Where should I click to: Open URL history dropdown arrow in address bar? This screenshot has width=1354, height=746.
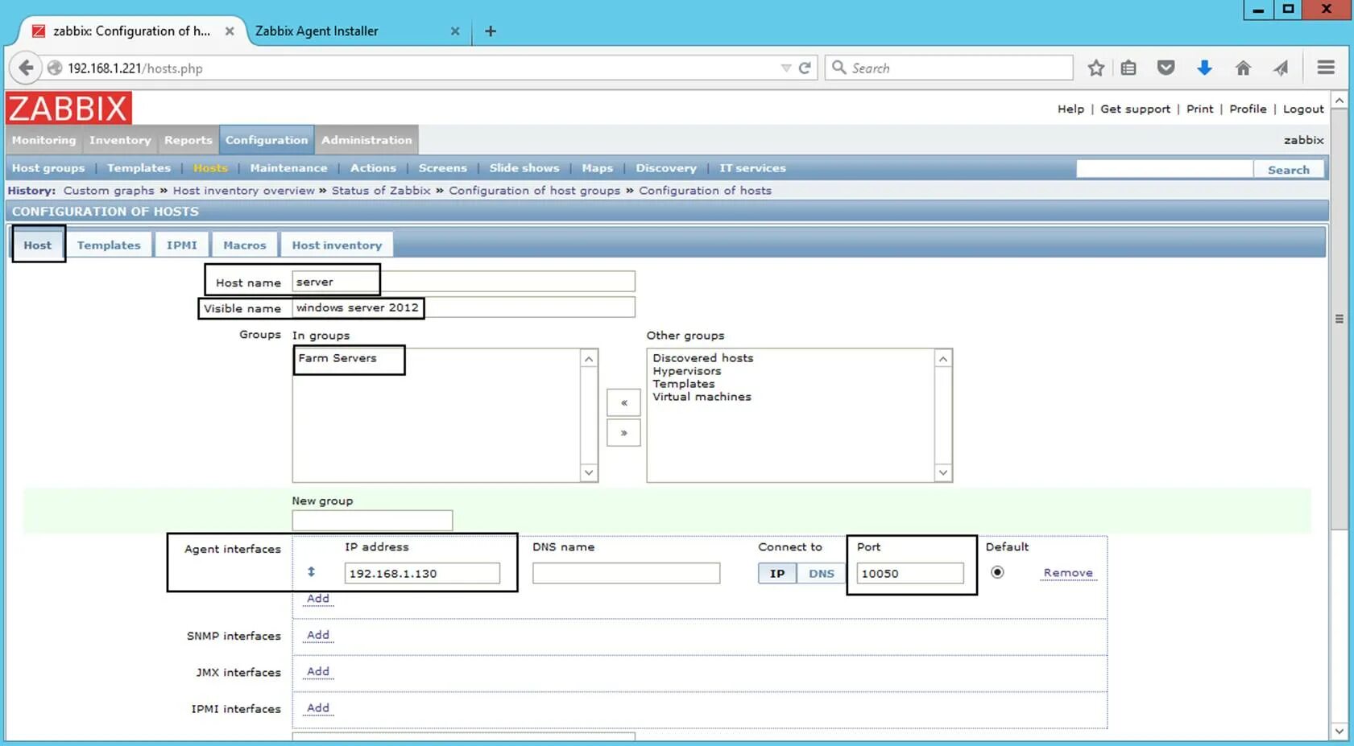(785, 68)
